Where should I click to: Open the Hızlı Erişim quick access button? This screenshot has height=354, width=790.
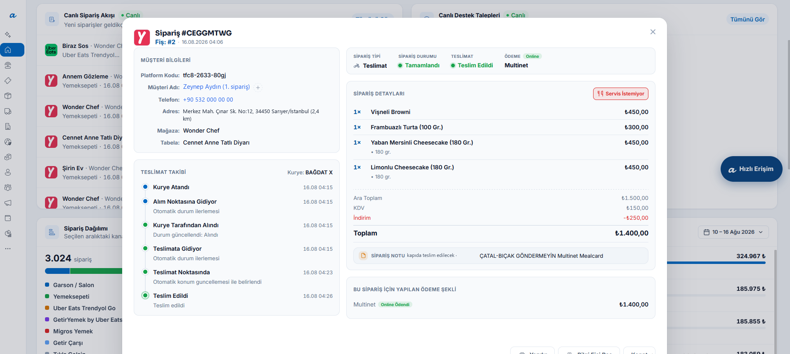coord(751,169)
